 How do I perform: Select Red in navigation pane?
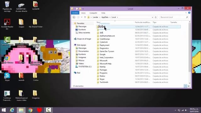[79, 73]
